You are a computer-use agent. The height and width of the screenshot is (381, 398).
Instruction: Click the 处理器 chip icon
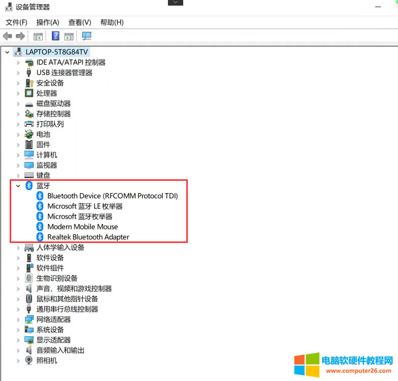[29, 93]
